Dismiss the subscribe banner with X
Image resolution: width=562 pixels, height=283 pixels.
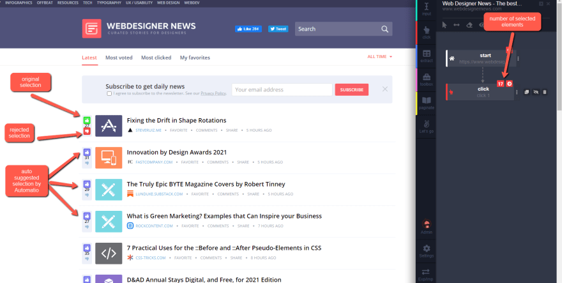click(385, 89)
